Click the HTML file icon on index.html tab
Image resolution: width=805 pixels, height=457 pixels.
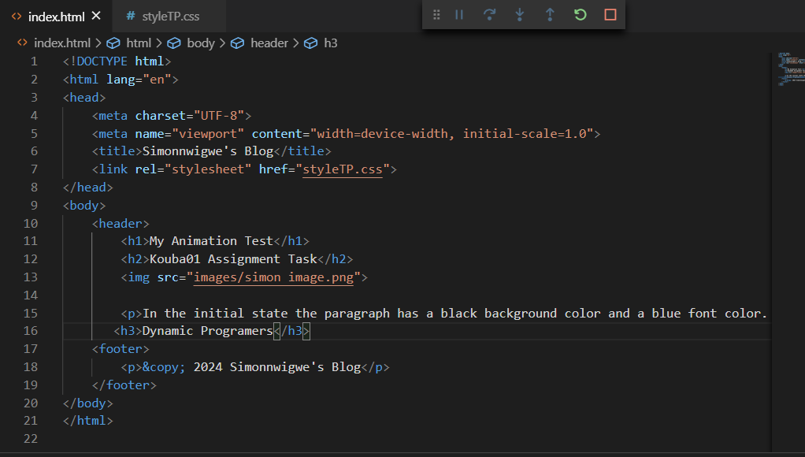17,17
